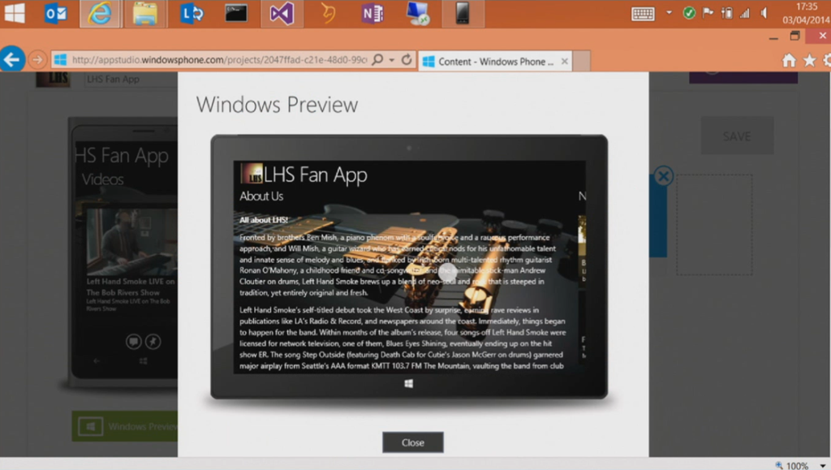Image resolution: width=831 pixels, height=470 pixels.
Task: Click the LHS logo in tablet preview
Action: coord(252,173)
